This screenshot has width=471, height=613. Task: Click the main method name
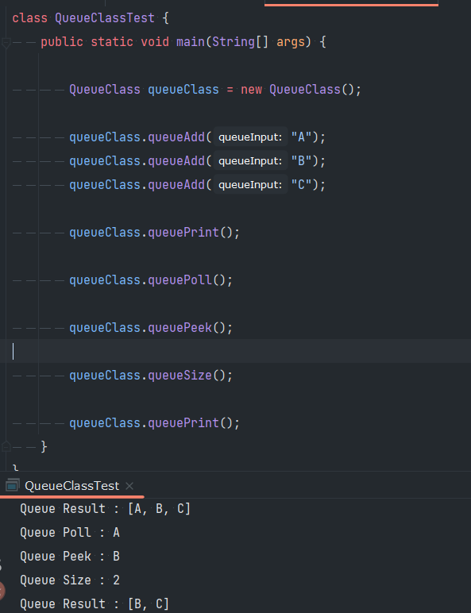tap(191, 42)
